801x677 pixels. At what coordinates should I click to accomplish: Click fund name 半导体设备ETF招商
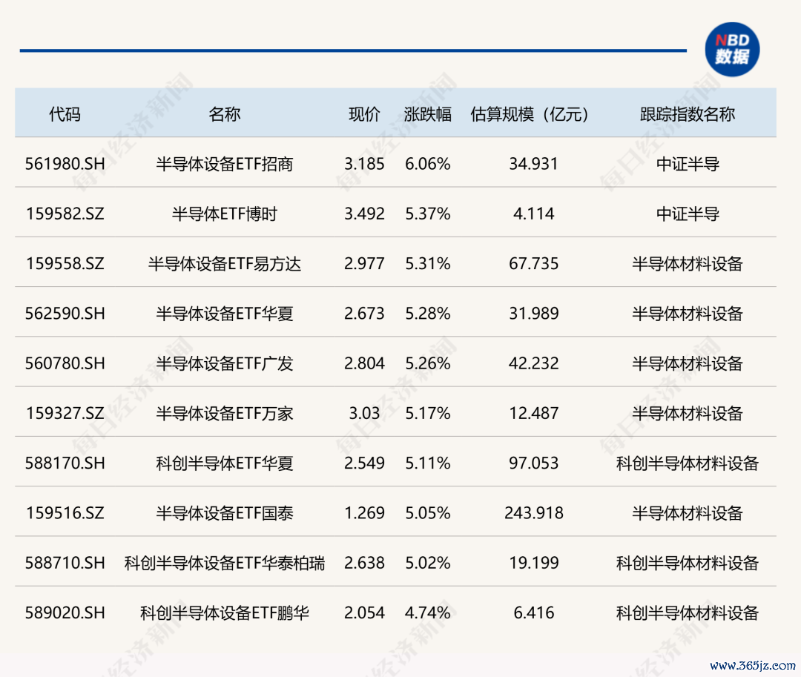tap(225, 164)
